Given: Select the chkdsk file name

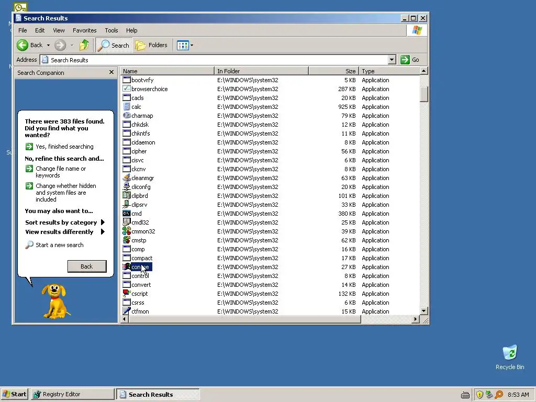Looking at the screenshot, I should tap(140, 125).
